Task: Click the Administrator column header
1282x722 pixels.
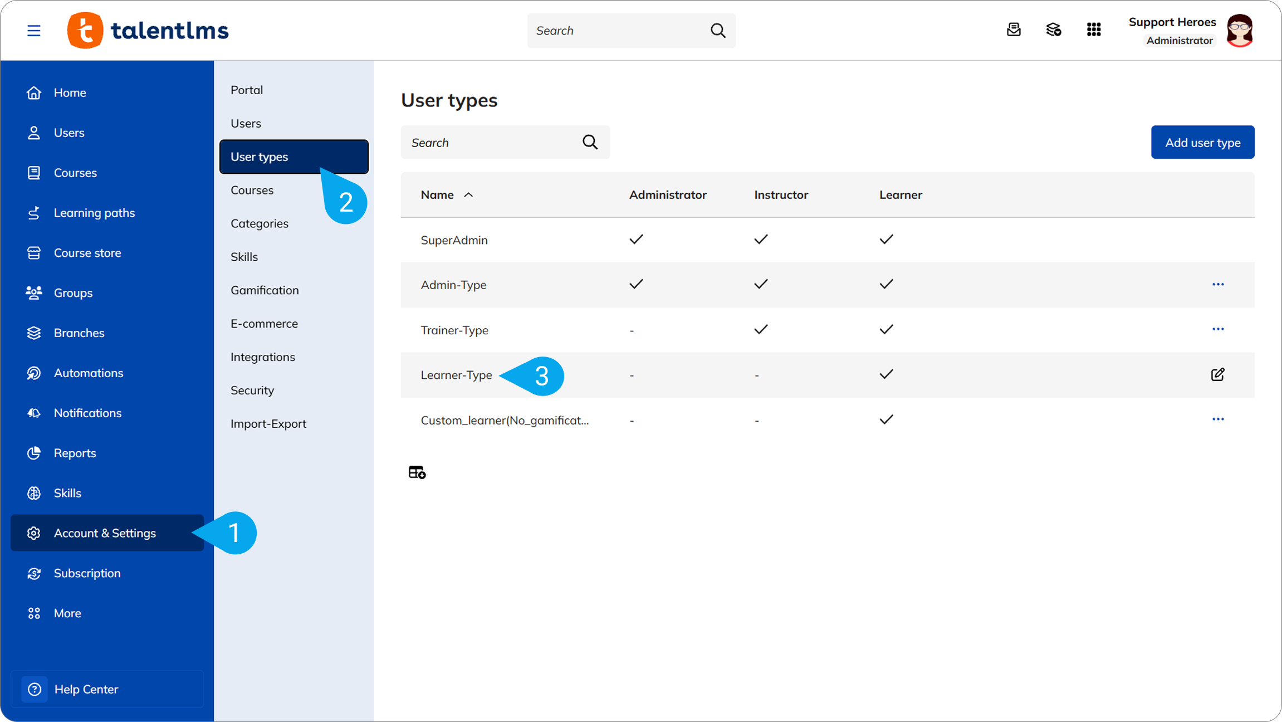Action: click(x=668, y=195)
